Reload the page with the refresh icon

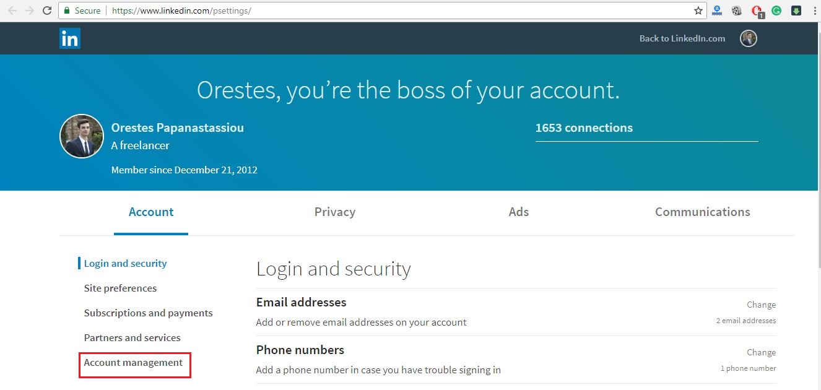pyautogui.click(x=47, y=11)
